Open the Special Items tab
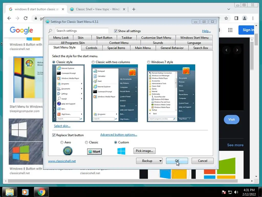Image resolution: width=262 pixels, height=197 pixels. click(116, 48)
